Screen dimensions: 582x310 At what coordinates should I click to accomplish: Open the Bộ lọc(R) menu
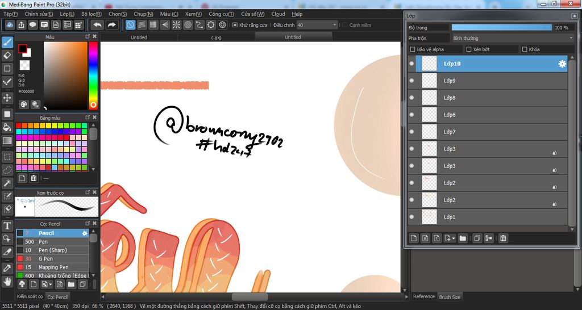(92, 14)
